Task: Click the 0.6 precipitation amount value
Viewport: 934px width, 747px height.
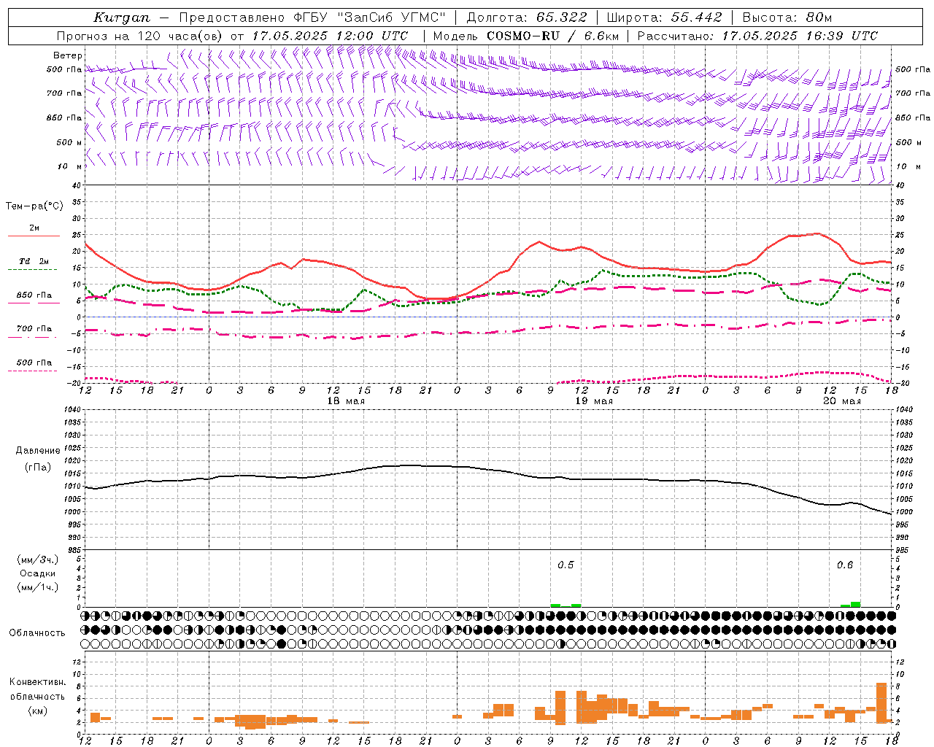Action: [845, 565]
